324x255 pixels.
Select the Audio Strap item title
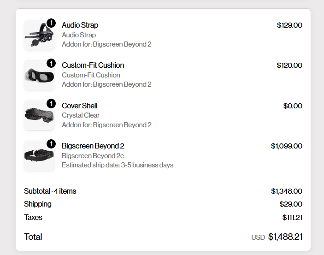(80, 25)
